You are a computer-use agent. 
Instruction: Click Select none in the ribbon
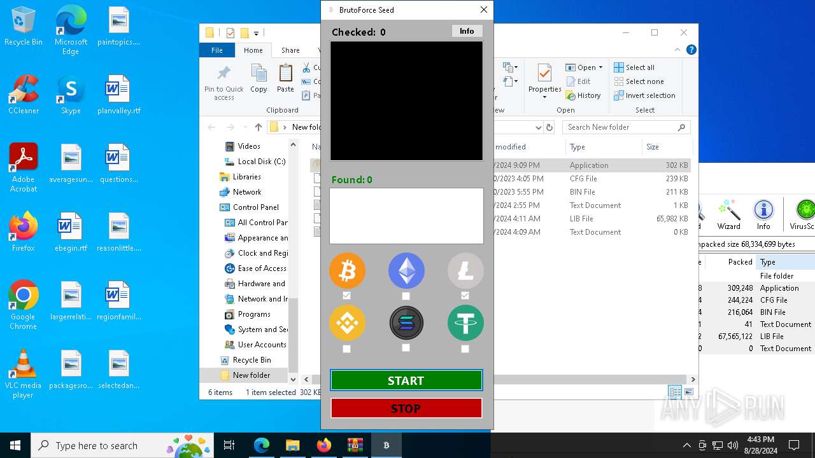pyautogui.click(x=639, y=81)
